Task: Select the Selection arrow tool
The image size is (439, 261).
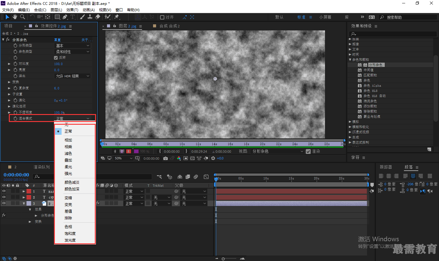Action: pos(7,17)
